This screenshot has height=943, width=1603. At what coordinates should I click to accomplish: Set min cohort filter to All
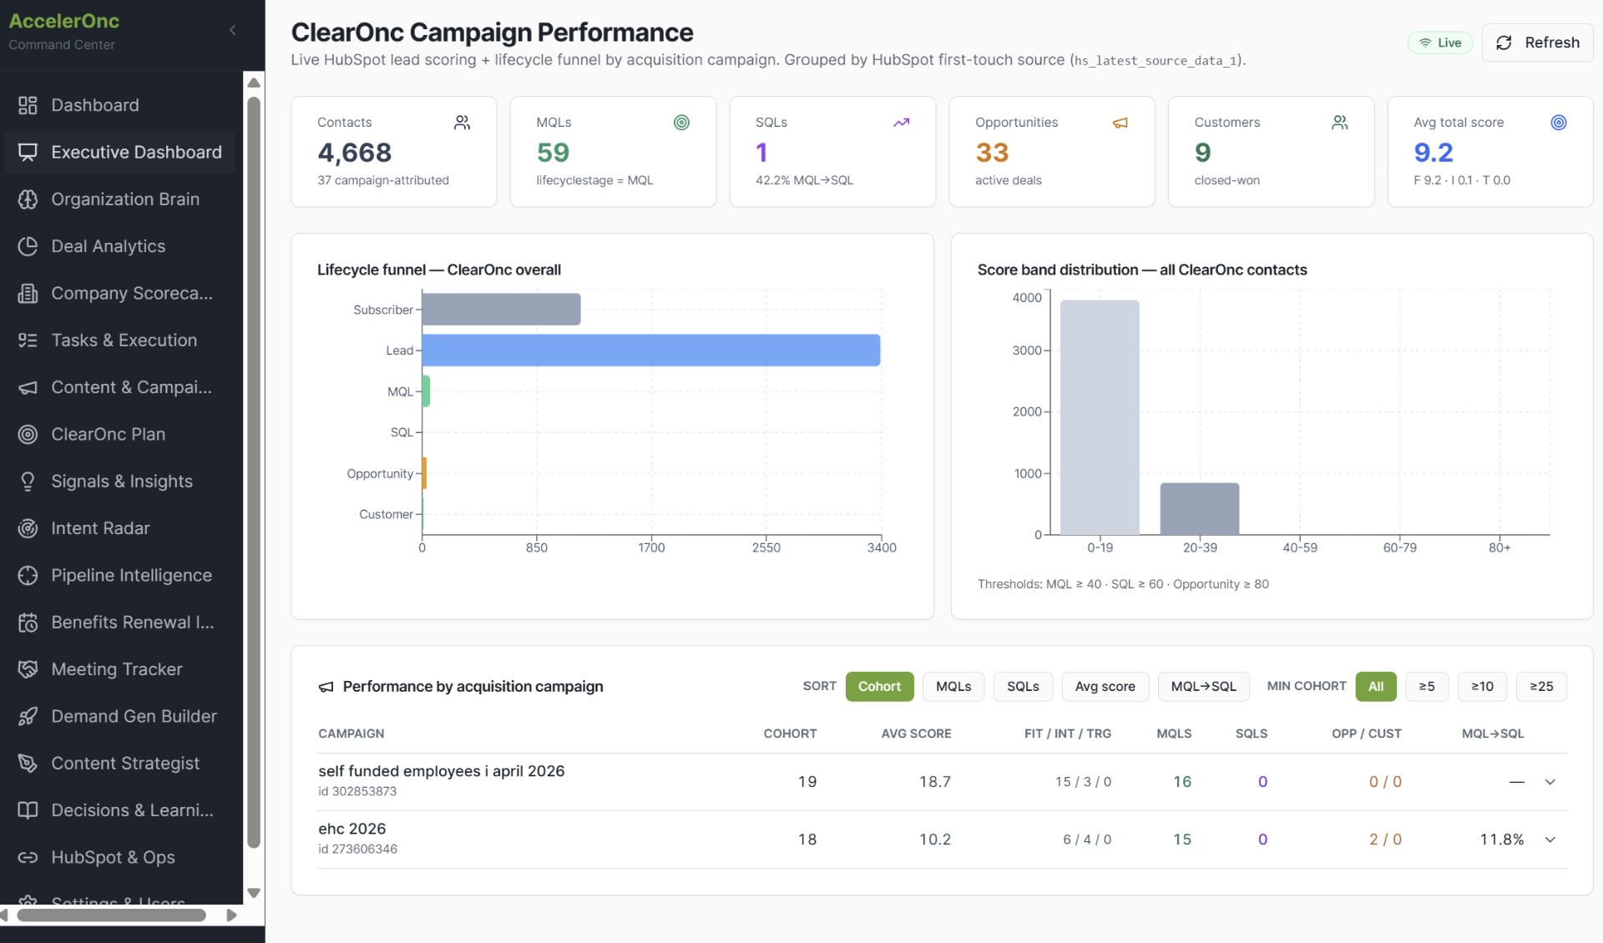tap(1376, 686)
